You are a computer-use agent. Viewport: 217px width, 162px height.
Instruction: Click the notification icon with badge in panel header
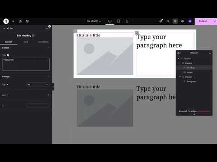pyautogui.click(x=48, y=27)
